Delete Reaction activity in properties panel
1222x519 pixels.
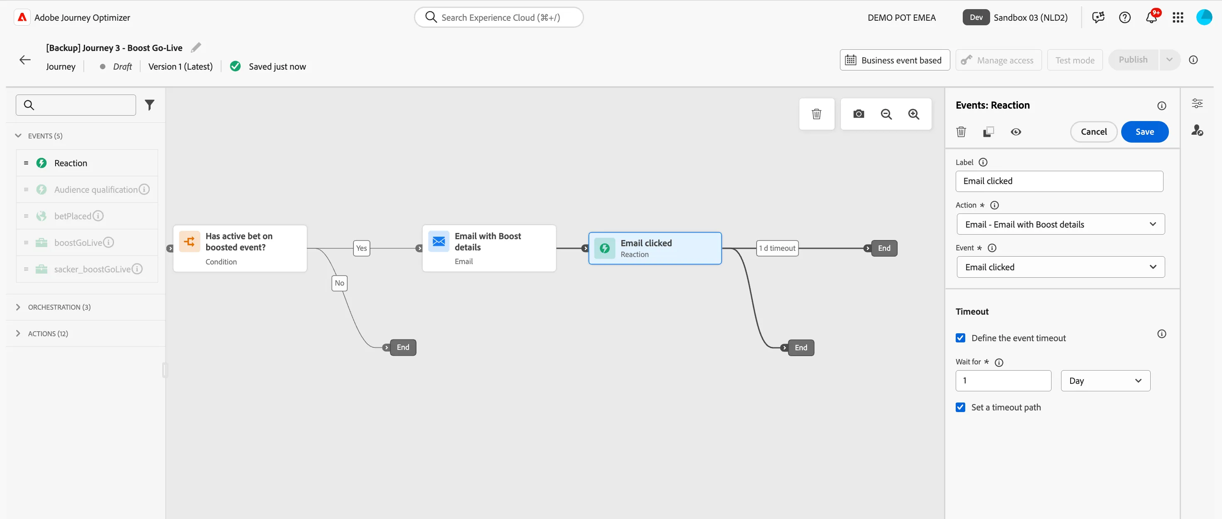(961, 132)
